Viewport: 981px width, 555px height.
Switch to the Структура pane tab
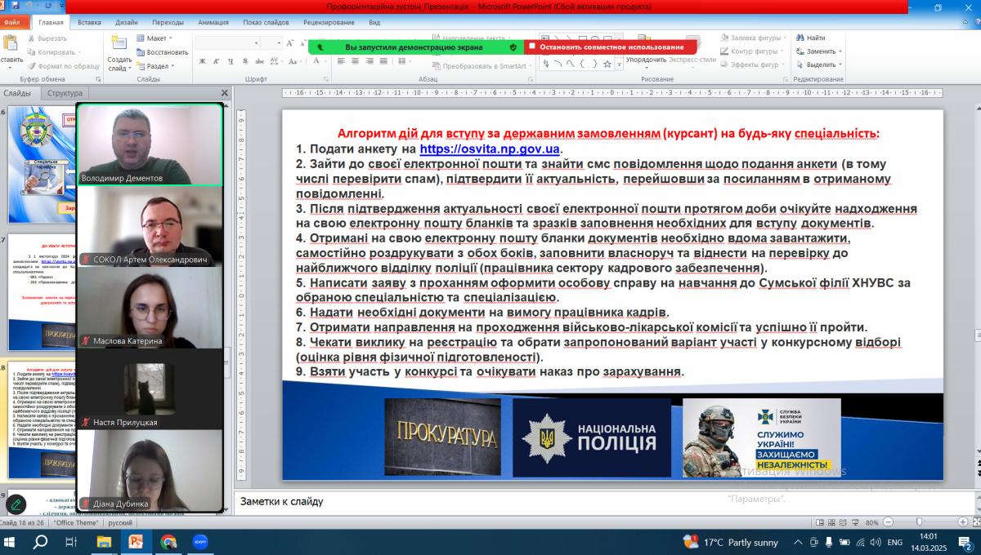[65, 93]
